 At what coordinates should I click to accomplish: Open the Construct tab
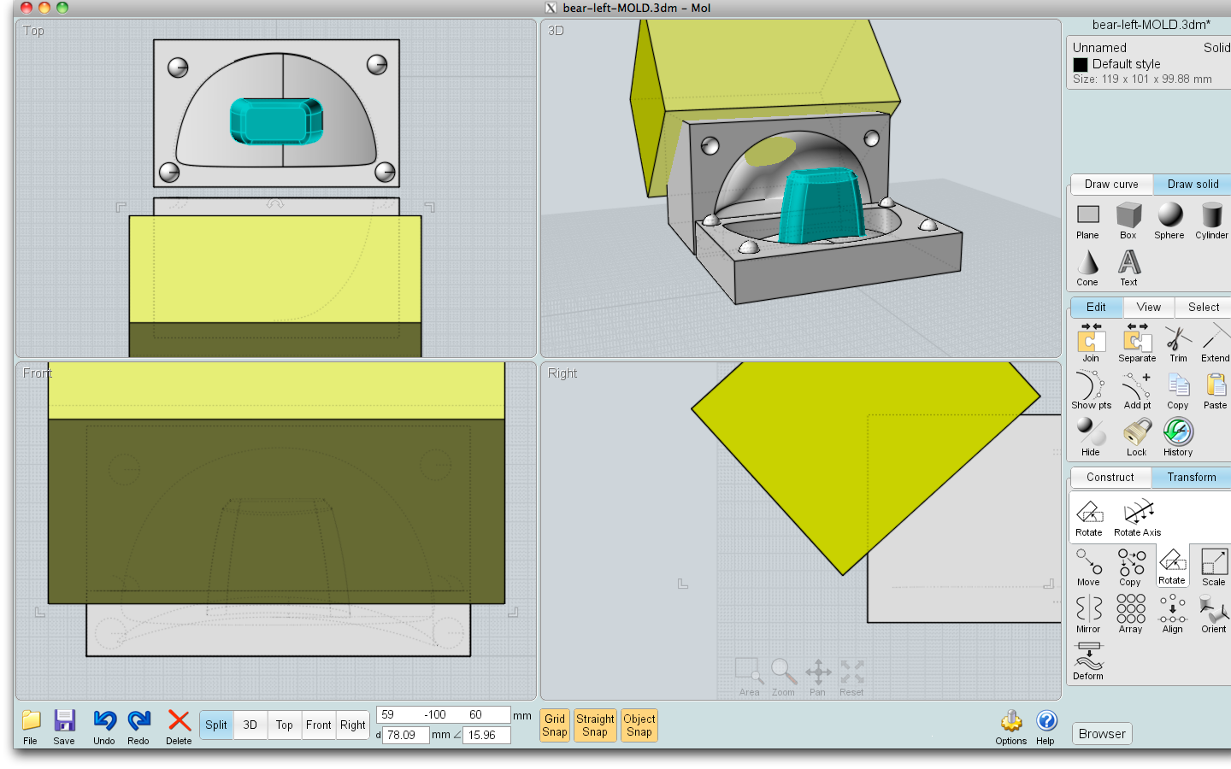click(1110, 478)
